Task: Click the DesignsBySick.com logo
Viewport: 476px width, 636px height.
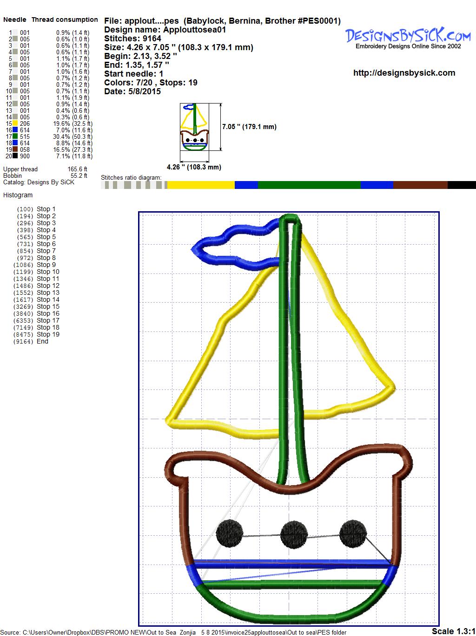Action: (408, 37)
